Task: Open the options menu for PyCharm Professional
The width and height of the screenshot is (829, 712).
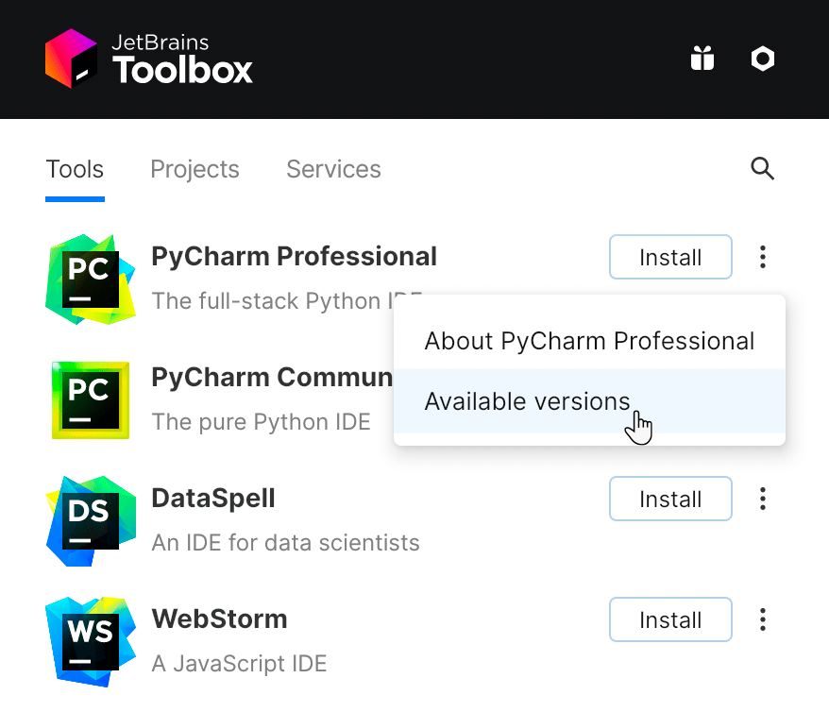Action: tap(762, 257)
